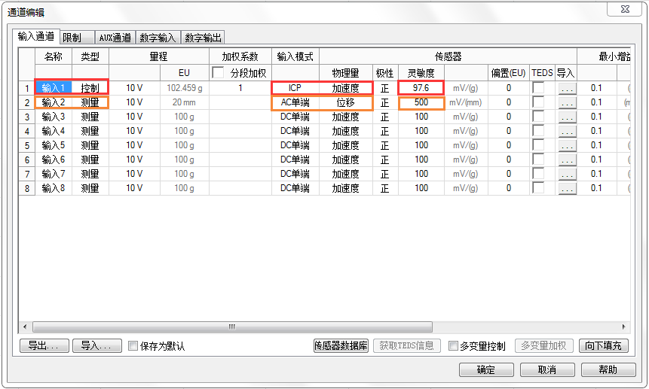Click the horizontal scrollbar left arrow

click(x=25, y=327)
